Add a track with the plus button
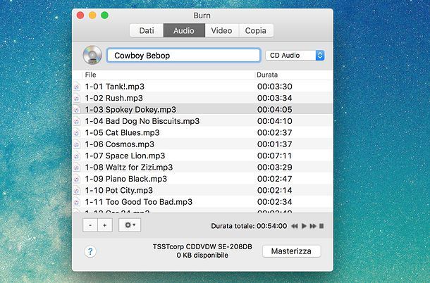This screenshot has width=430, height=283. 105,225
